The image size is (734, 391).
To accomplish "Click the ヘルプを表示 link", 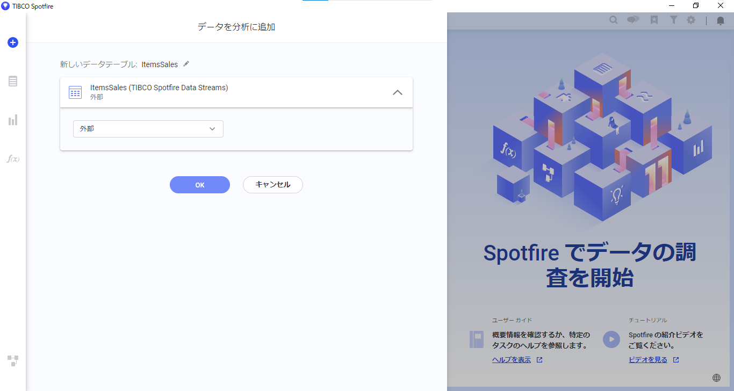I will tap(512, 360).
